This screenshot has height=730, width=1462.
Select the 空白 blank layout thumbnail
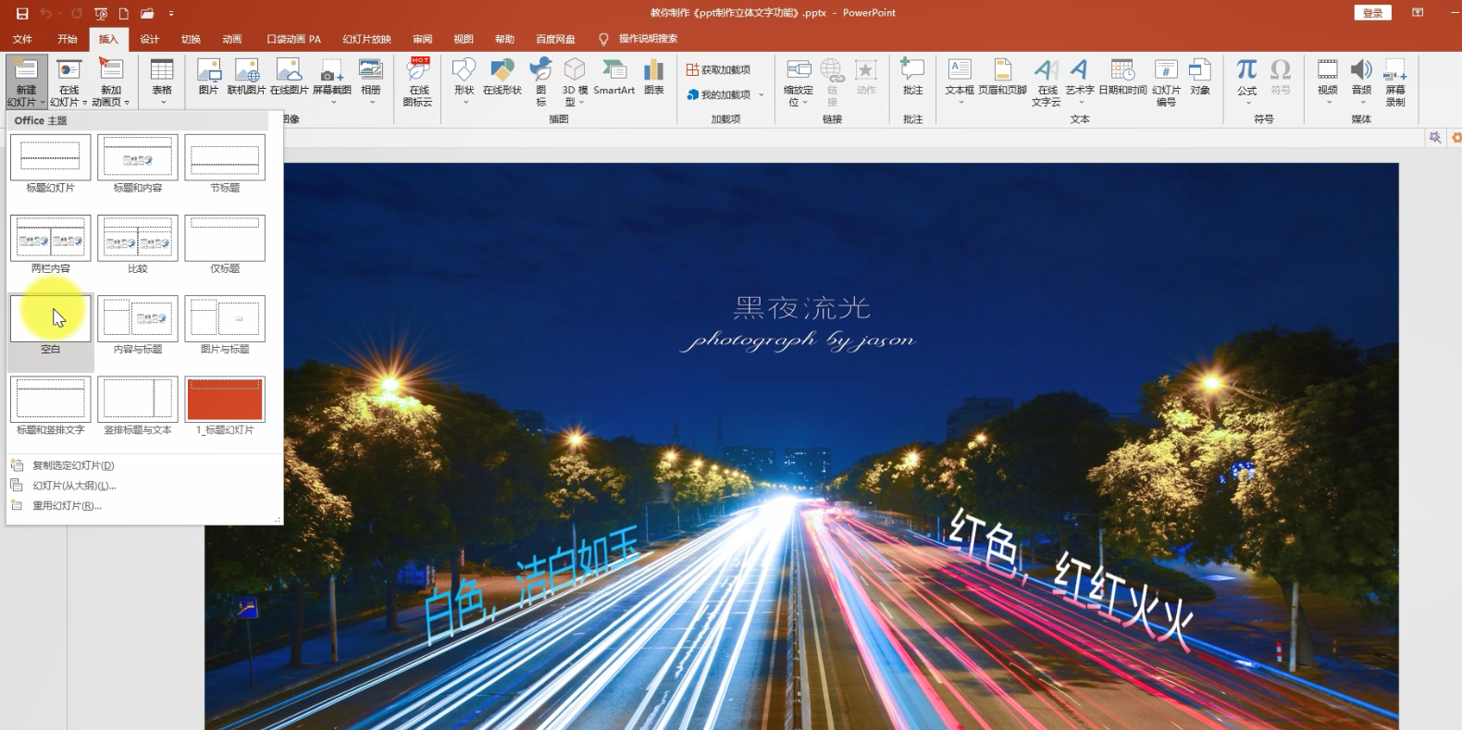[51, 318]
